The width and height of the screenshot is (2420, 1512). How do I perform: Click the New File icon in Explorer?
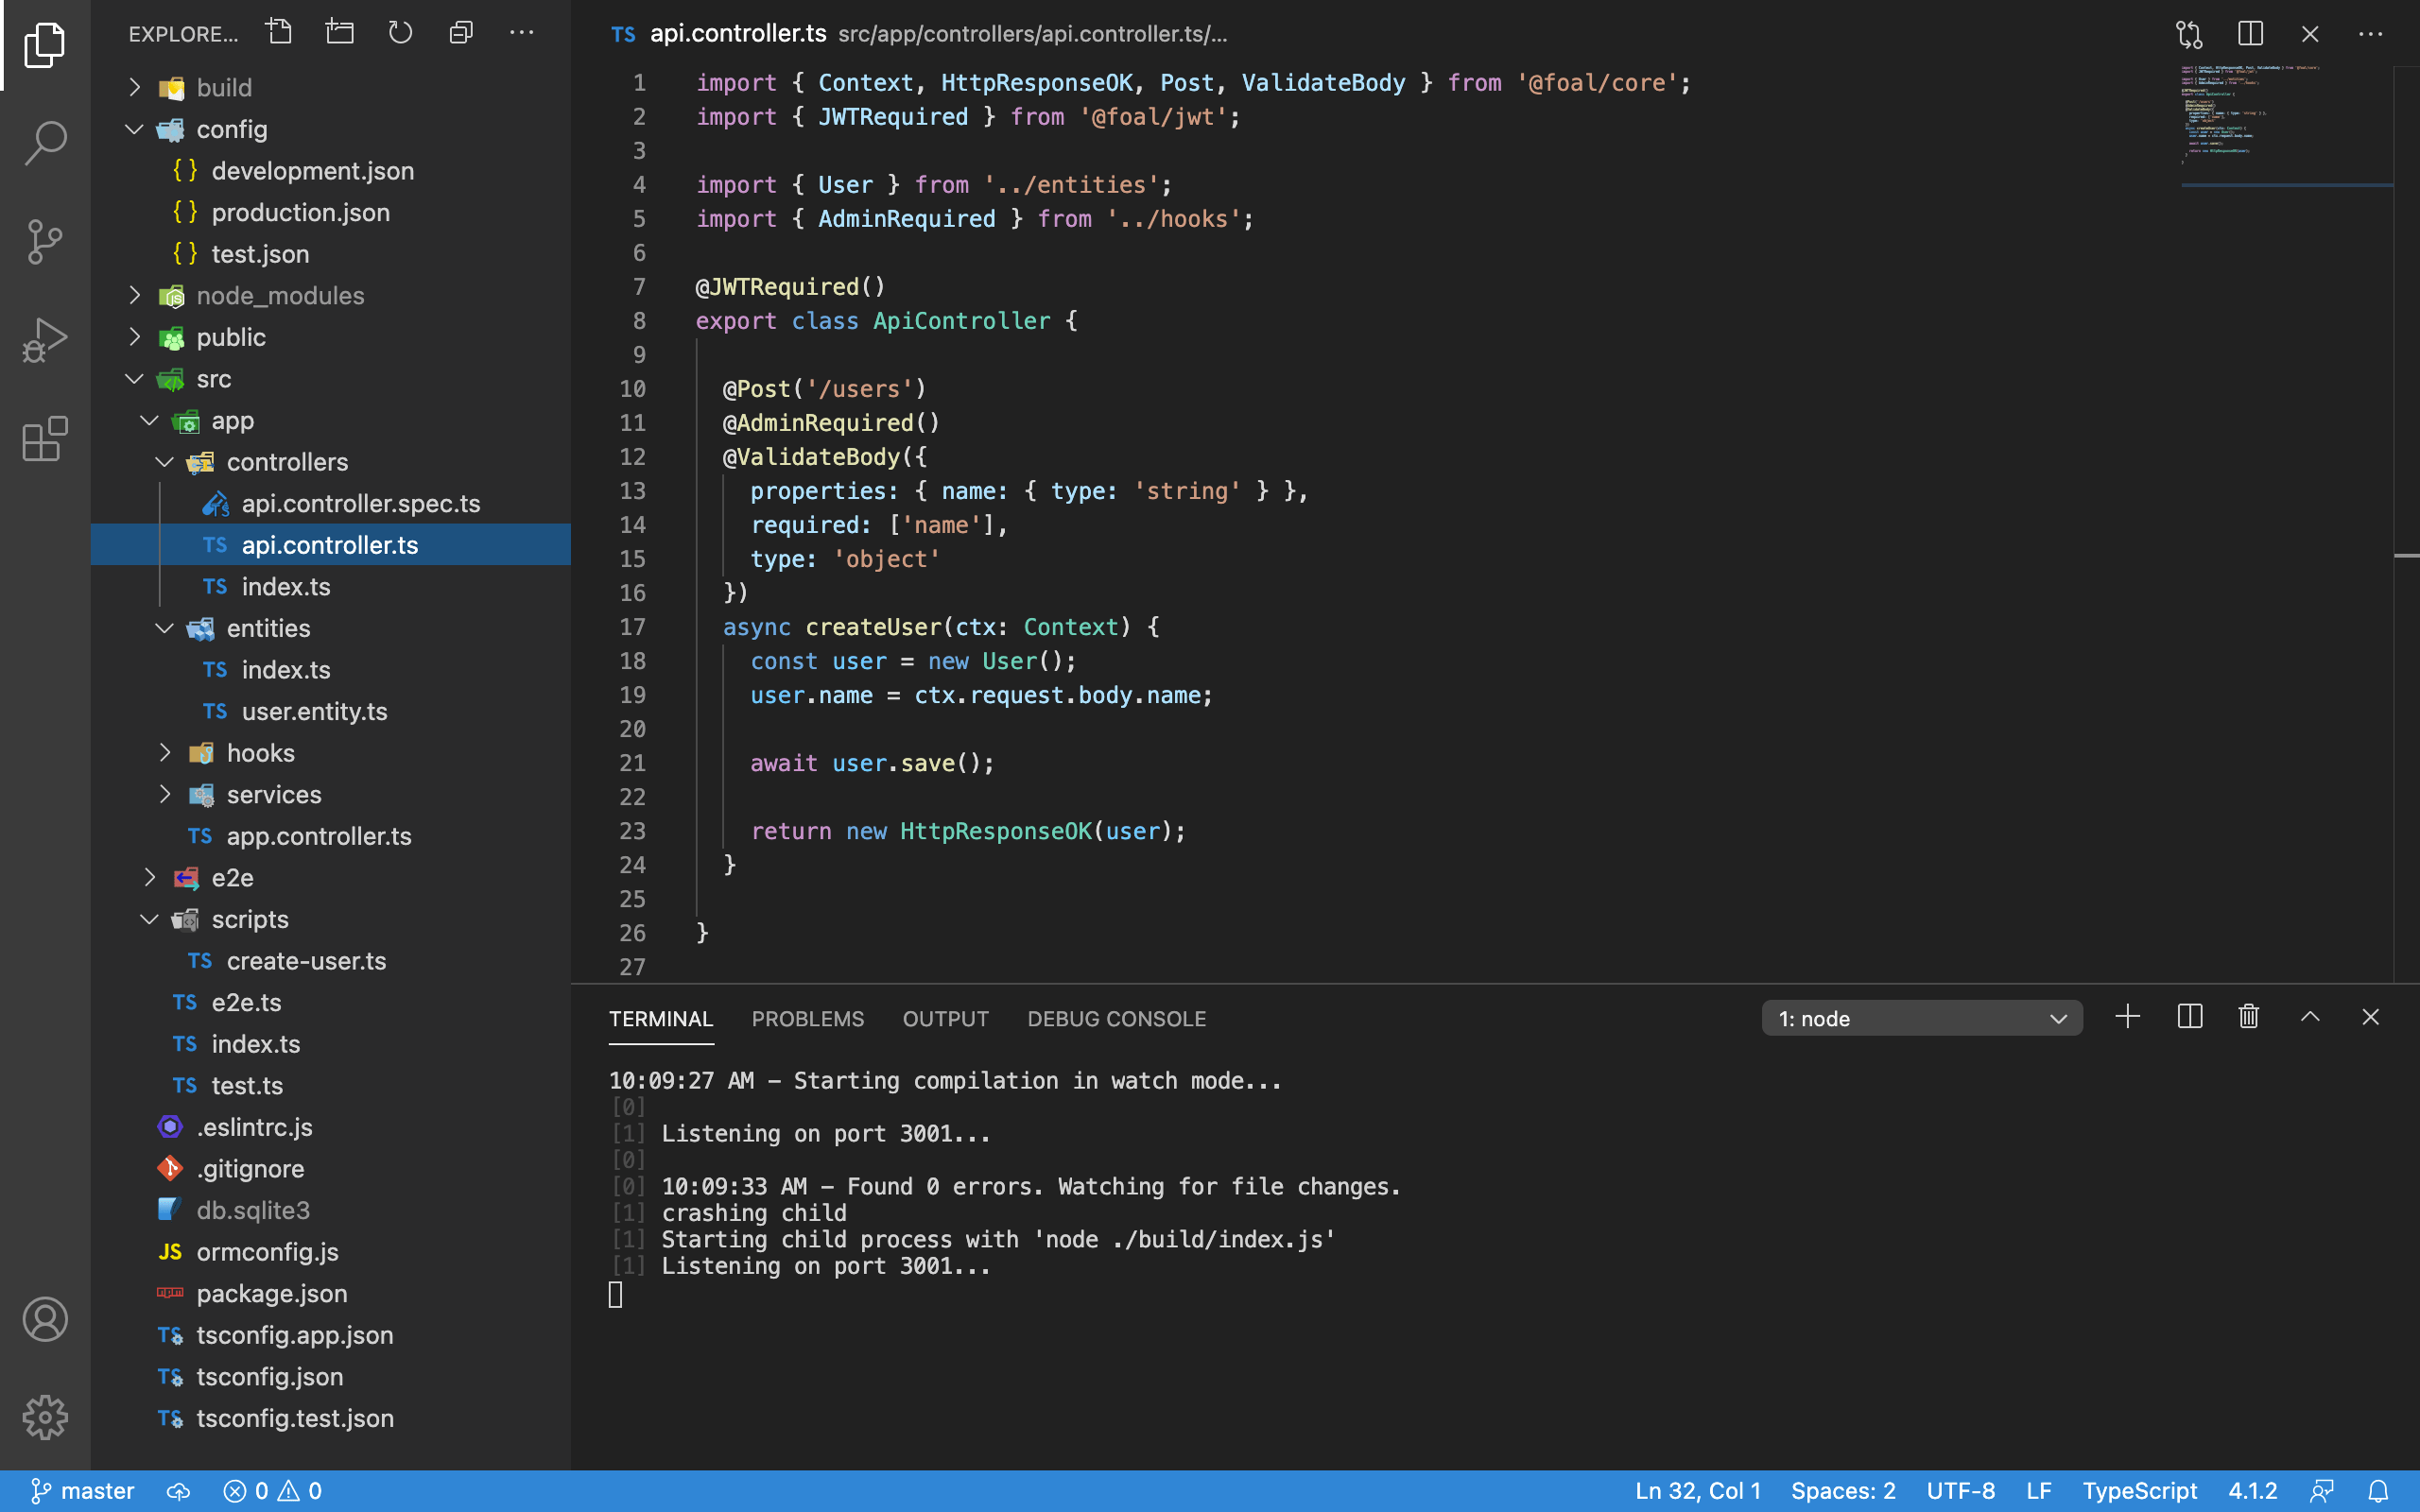(280, 33)
